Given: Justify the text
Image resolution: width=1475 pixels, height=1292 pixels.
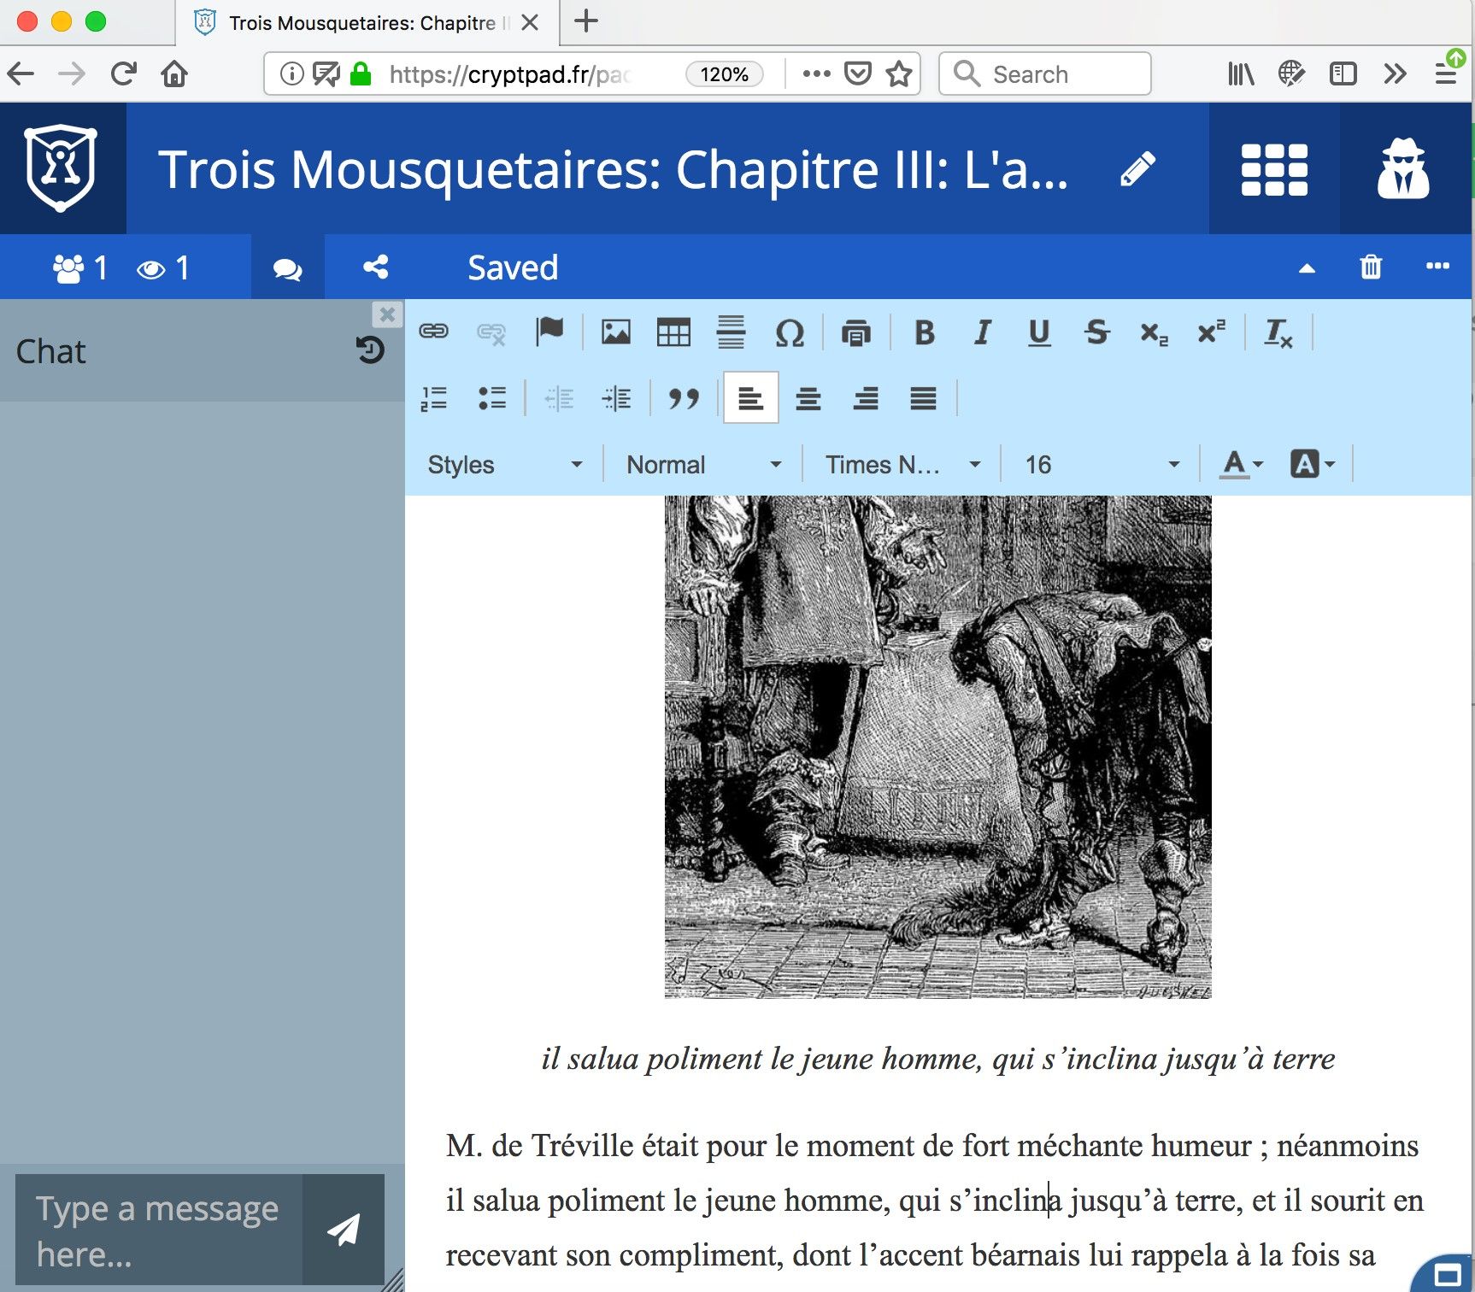Looking at the screenshot, I should 923,398.
